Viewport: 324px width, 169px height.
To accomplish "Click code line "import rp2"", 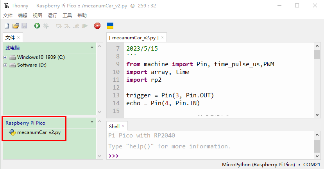I will 144,80.
